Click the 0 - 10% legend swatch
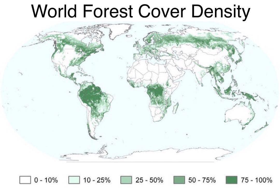This screenshot has width=280, height=191. click(x=25, y=180)
